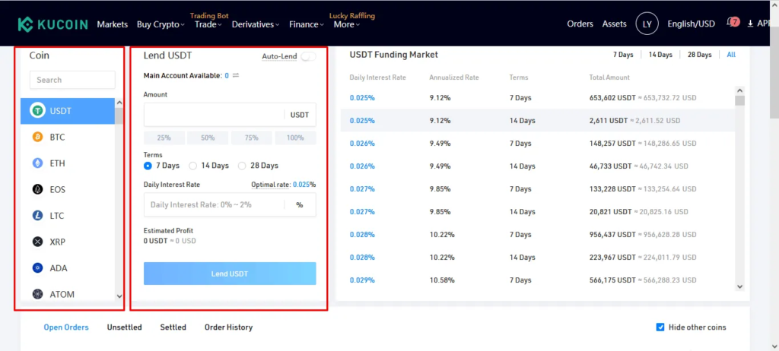Select the XRP coin icon

point(38,242)
